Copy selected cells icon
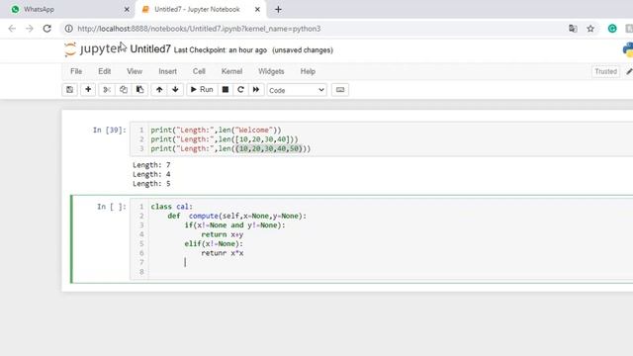Image resolution: width=633 pixels, height=356 pixels. coord(124,90)
